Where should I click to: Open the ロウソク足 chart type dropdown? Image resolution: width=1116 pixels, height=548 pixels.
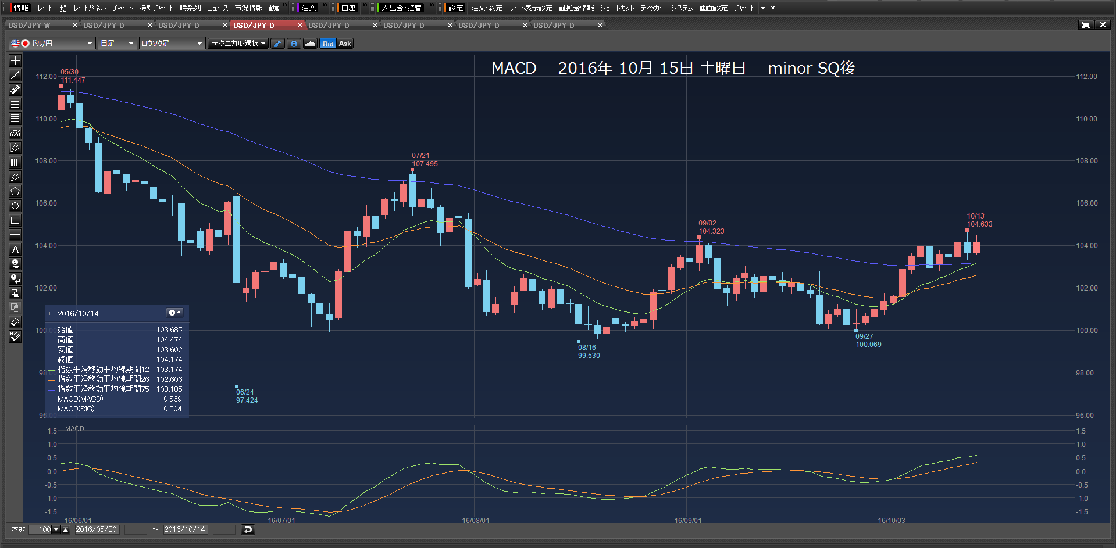tap(172, 44)
